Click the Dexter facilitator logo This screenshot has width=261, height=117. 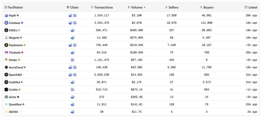point(6,60)
